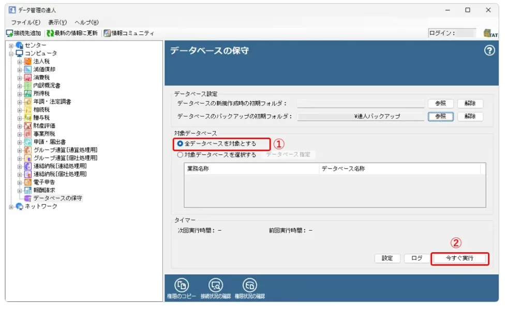507x310 pixels.
Task: Select 法人税 icon in tree
Action: [28, 61]
